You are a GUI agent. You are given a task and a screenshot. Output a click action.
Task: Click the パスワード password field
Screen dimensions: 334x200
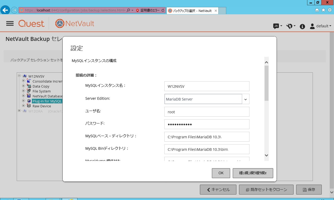click(x=207, y=124)
